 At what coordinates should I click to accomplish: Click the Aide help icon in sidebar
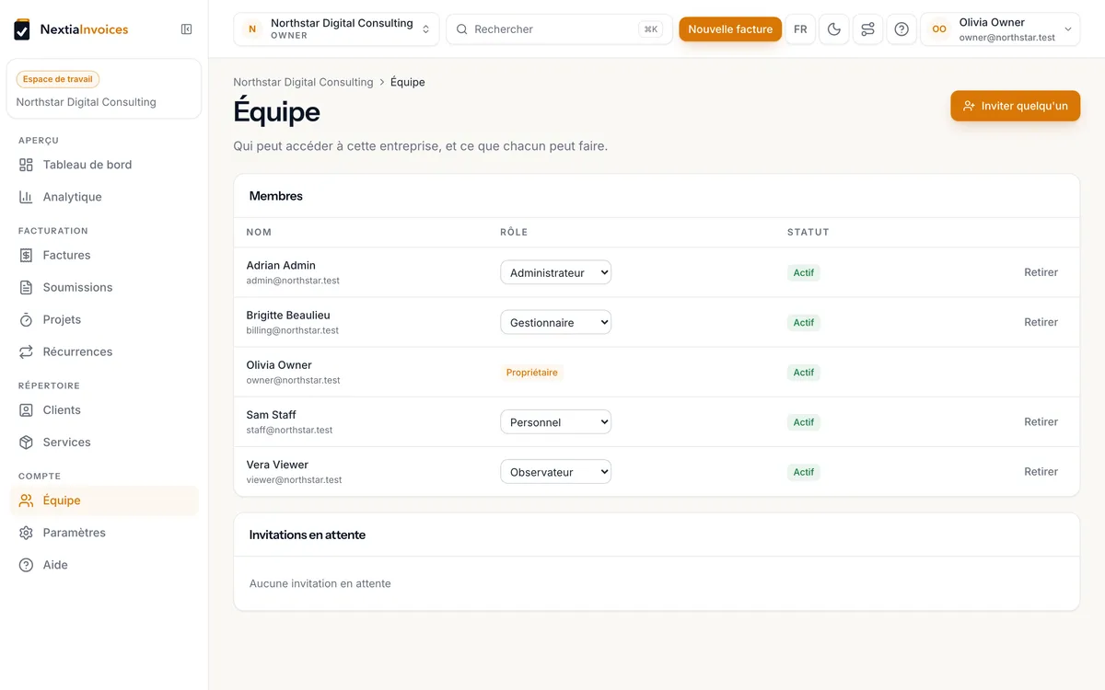click(x=26, y=565)
